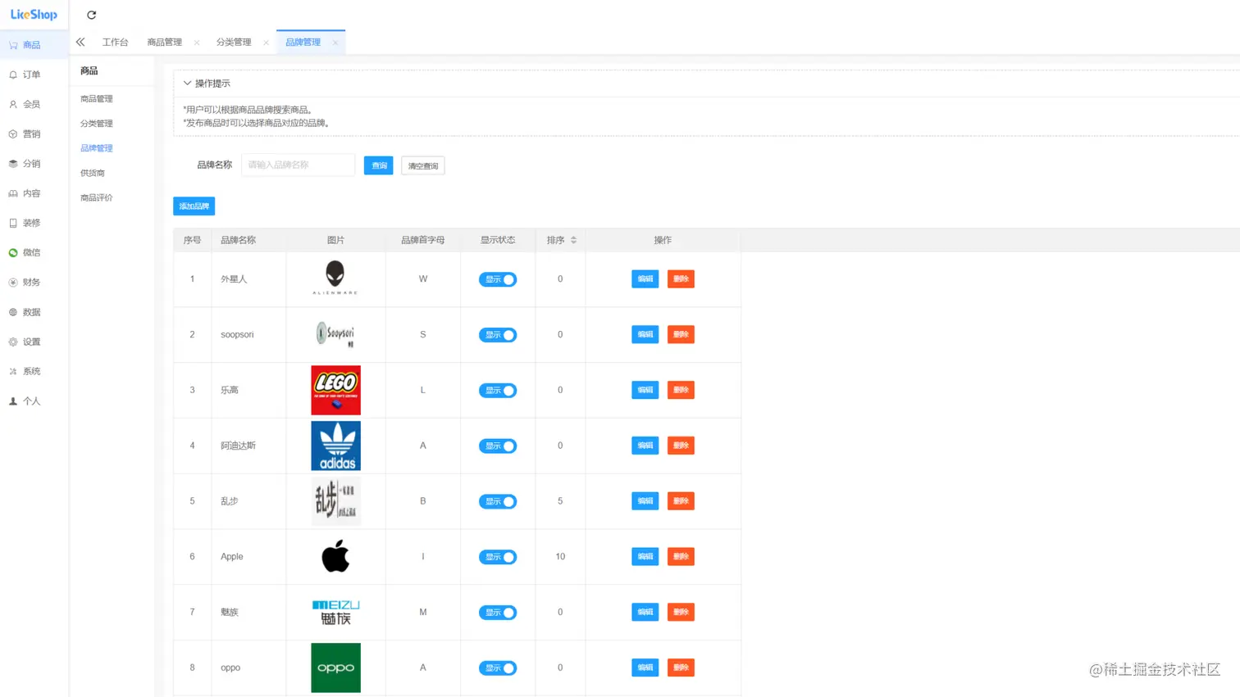Toggle display switch for 外星人 brand
Viewport: 1240px width, 697px height.
498,279
